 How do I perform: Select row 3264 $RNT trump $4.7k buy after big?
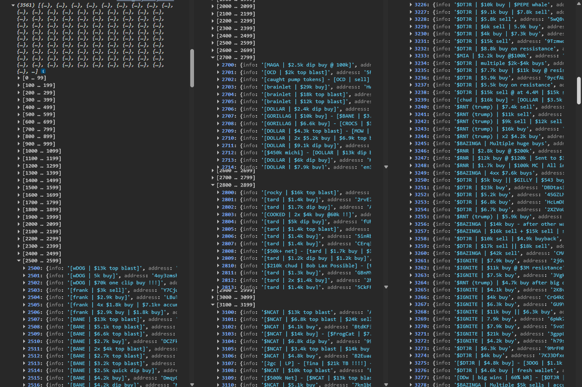(487, 283)
